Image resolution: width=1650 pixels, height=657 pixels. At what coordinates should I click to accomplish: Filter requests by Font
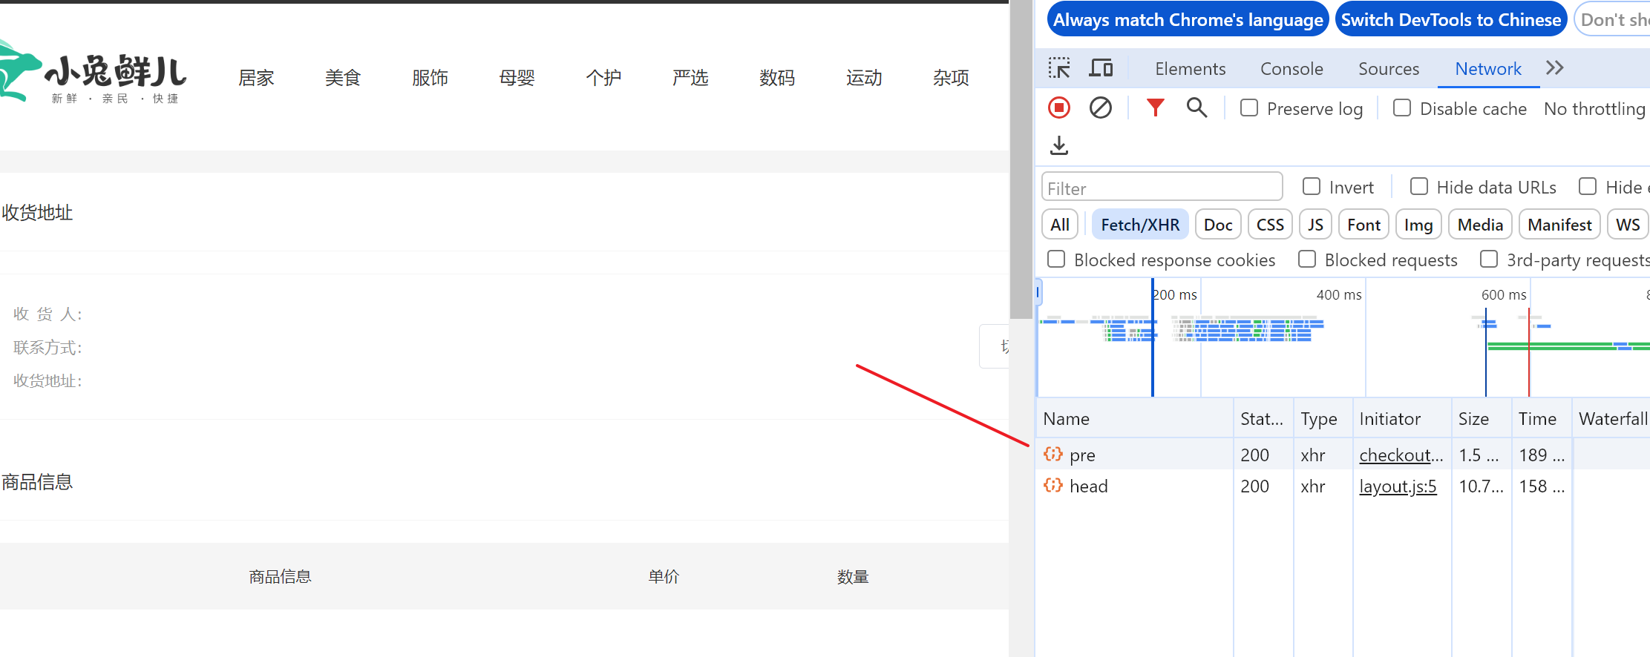[x=1363, y=225]
